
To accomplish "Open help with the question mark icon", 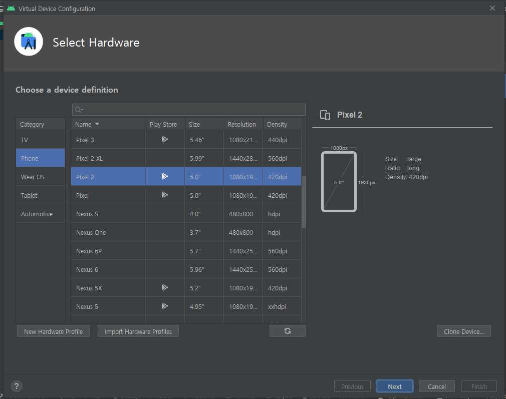I will pyautogui.click(x=17, y=386).
